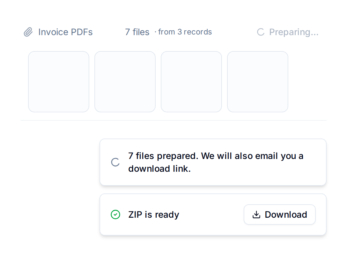Click the 7 files count
The height and width of the screenshot is (256, 347).
coord(137,32)
